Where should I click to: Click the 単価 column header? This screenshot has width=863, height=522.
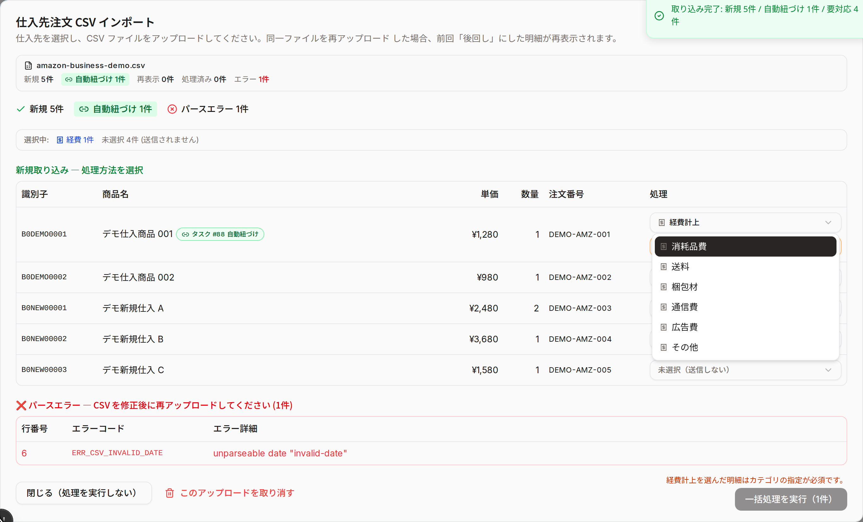click(x=489, y=194)
